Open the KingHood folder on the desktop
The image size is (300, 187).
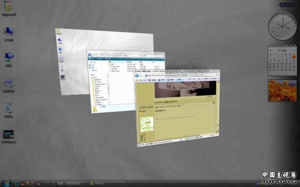click(x=8, y=8)
